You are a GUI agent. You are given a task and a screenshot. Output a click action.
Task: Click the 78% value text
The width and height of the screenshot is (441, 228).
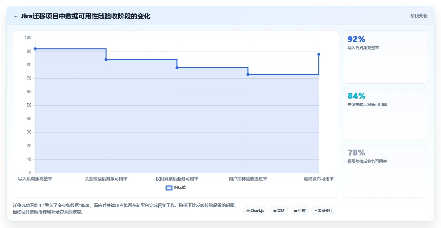coord(356,153)
